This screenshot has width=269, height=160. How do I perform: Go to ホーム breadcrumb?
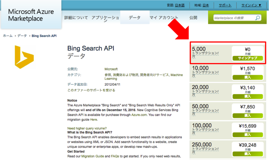coord(8,36)
